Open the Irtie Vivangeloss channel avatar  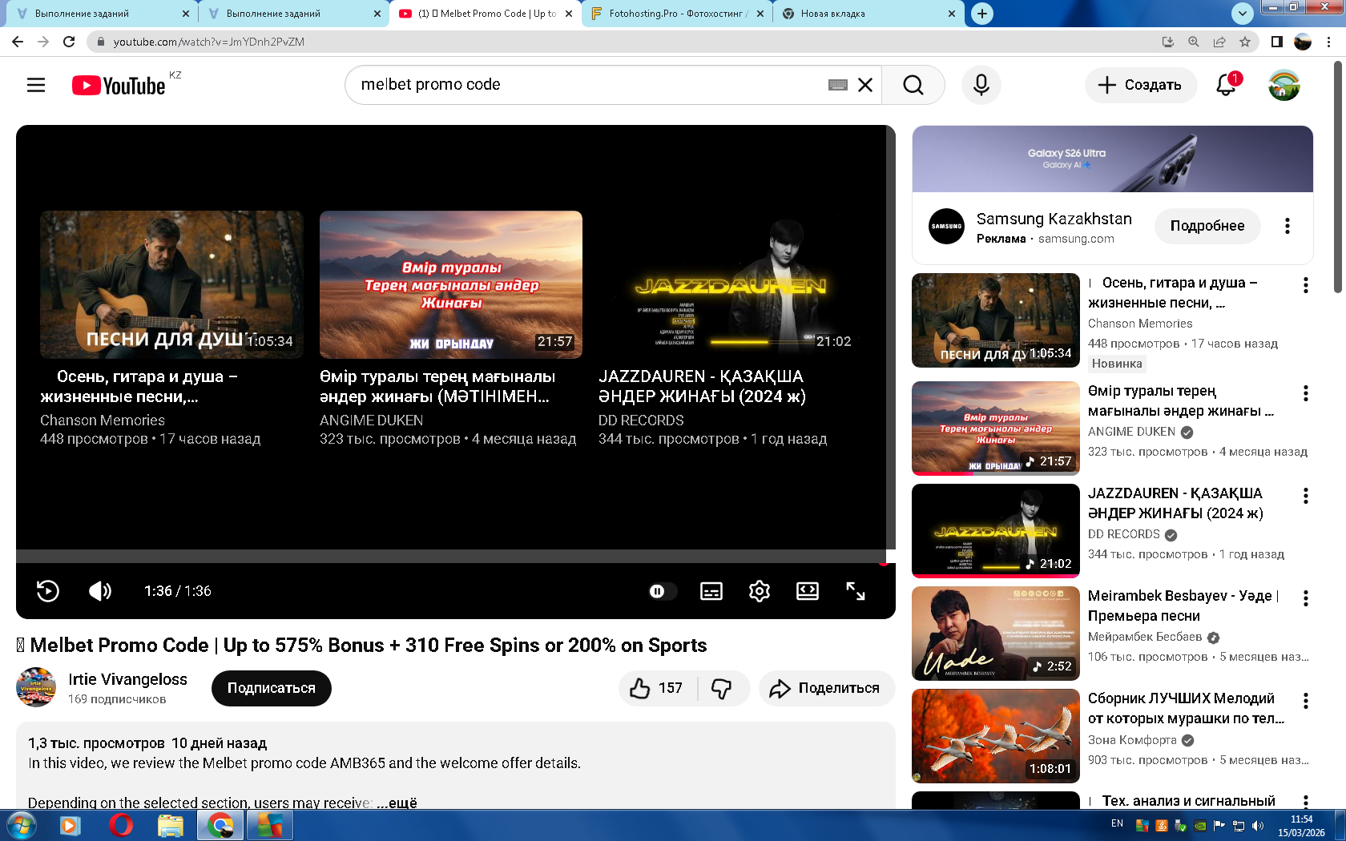36,687
